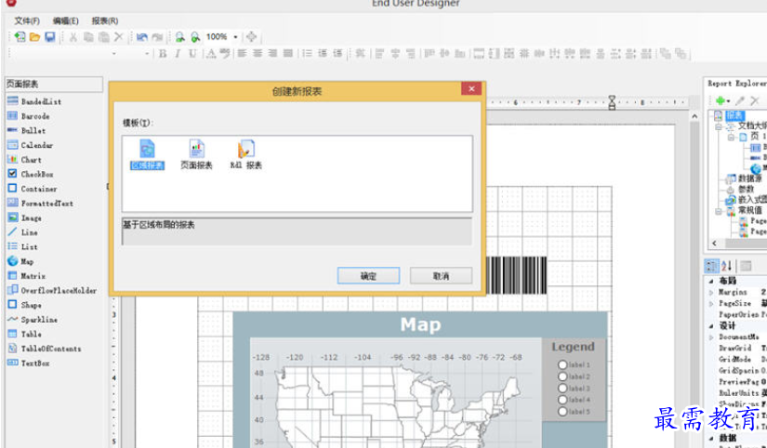This screenshot has width=767, height=448.
Task: Open the 报表(R) menu
Action: pos(104,20)
